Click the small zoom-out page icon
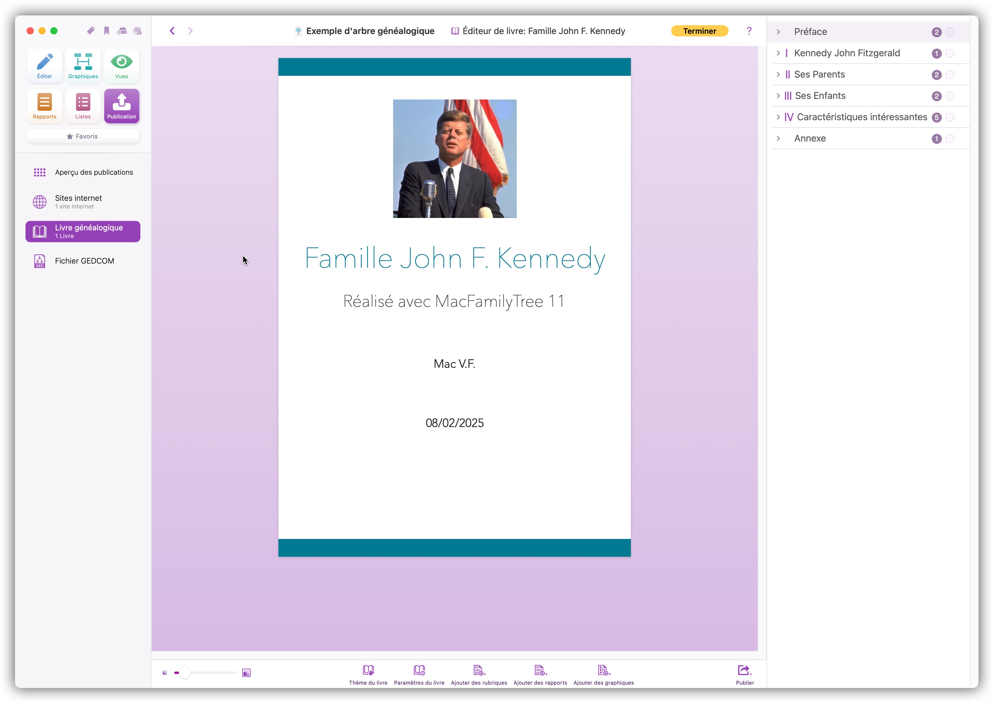This screenshot has width=994, height=703. point(164,673)
